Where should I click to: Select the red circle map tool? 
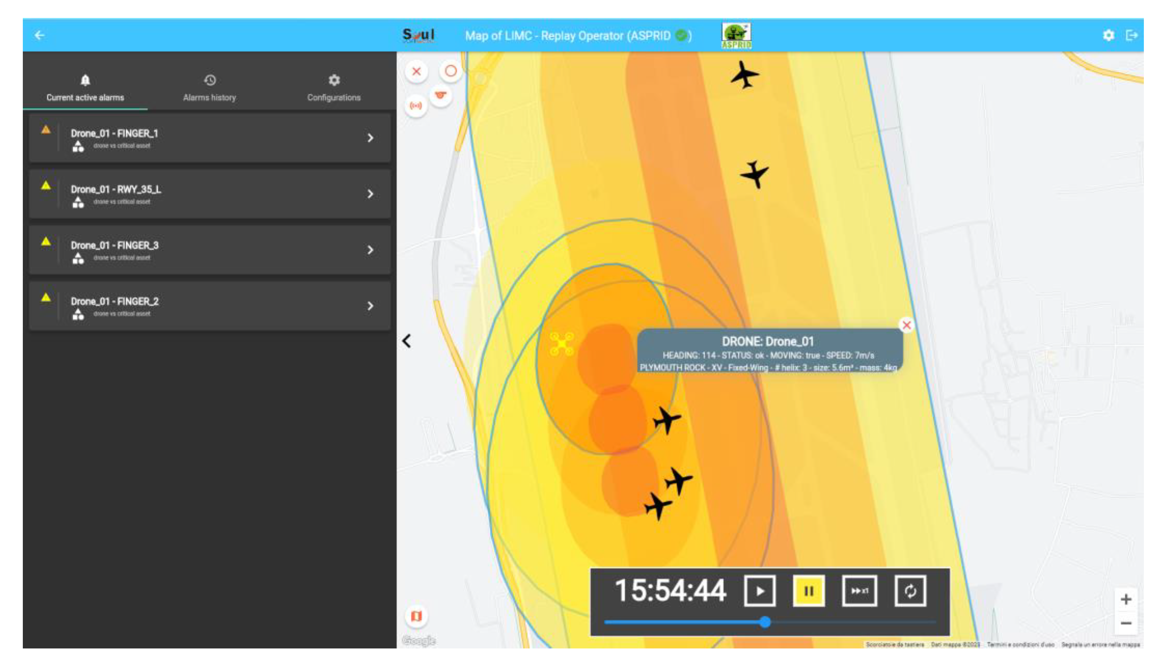click(451, 71)
